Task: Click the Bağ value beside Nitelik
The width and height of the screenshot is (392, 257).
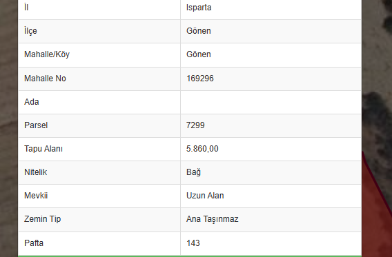Action: click(x=193, y=172)
